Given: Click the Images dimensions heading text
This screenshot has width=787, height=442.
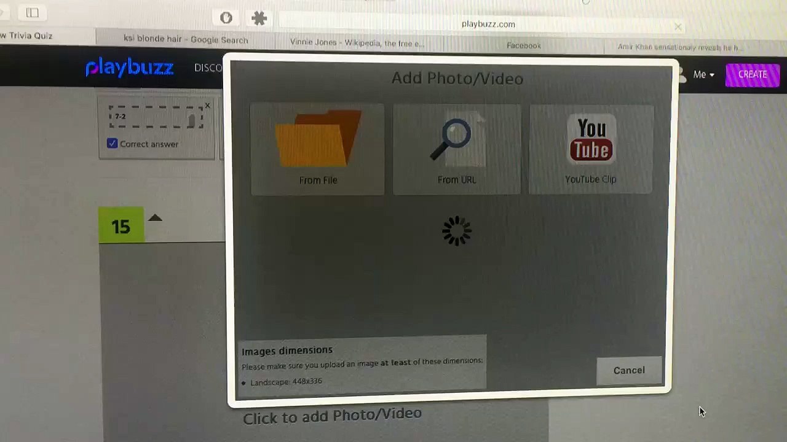Looking at the screenshot, I should [287, 351].
